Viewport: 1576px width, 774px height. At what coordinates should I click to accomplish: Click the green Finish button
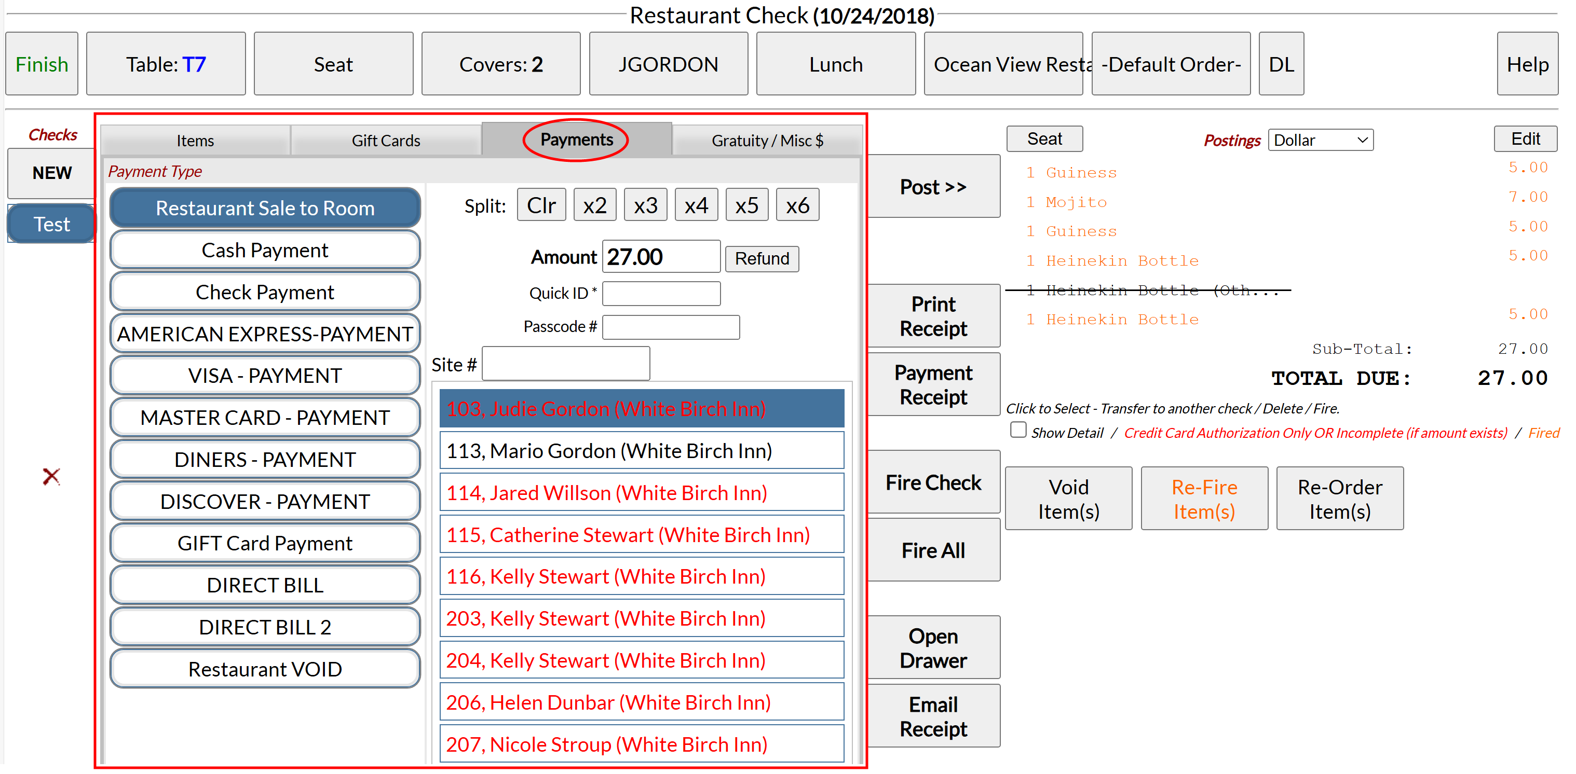tap(42, 64)
